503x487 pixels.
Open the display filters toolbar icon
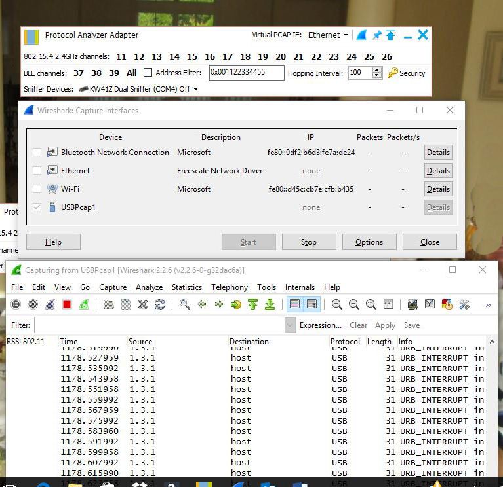tap(430, 304)
